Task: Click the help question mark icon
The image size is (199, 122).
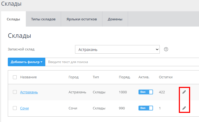Action: tap(166, 49)
